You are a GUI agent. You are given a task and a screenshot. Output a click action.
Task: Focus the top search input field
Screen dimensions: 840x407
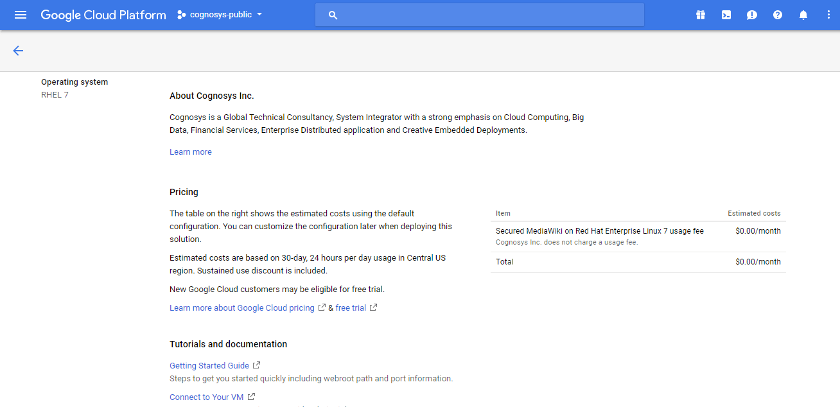(479, 15)
